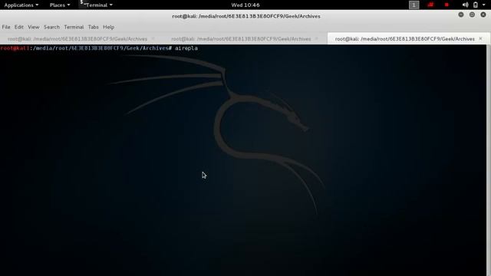Expand the system menu arrow

tap(484, 5)
